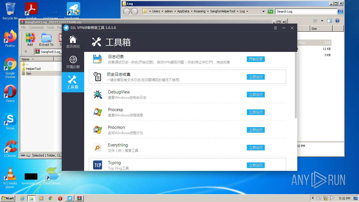Screen dimensions: 359x202
Task: Click the Tcping TCP icon
Action: click(x=98, y=165)
